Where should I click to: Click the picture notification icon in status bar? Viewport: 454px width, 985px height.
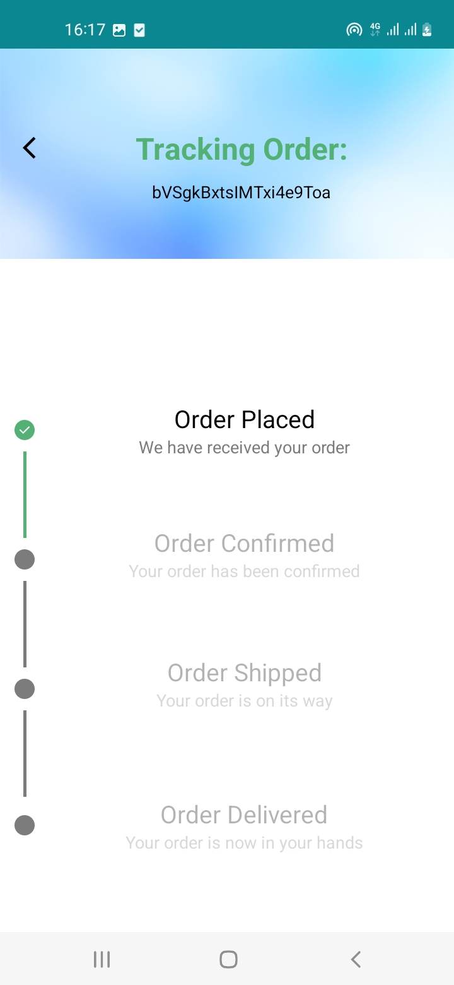tap(119, 30)
